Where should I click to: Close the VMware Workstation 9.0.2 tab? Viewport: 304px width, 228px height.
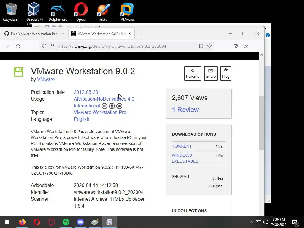pyautogui.click(x=130, y=34)
